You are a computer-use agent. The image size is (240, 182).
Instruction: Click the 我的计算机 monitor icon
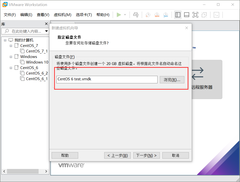[11, 40]
